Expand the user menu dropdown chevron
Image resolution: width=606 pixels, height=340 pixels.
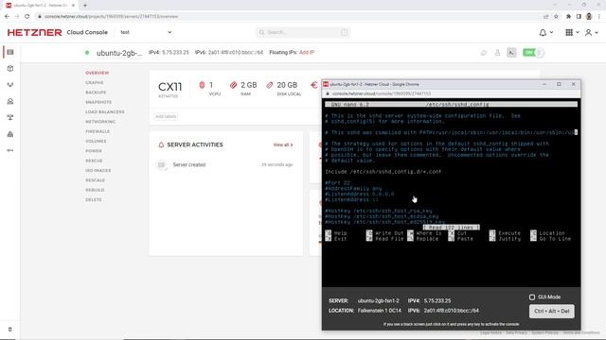(597, 33)
